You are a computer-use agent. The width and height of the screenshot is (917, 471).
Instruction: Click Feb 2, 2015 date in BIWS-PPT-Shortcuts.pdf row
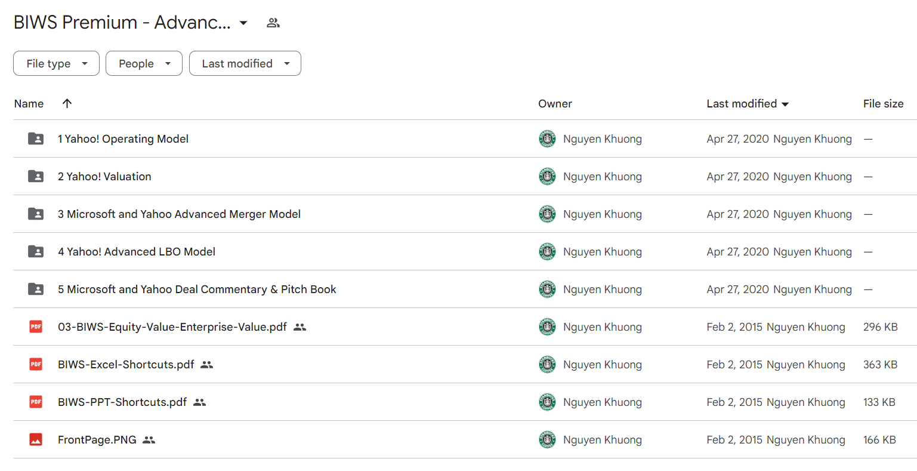click(734, 402)
